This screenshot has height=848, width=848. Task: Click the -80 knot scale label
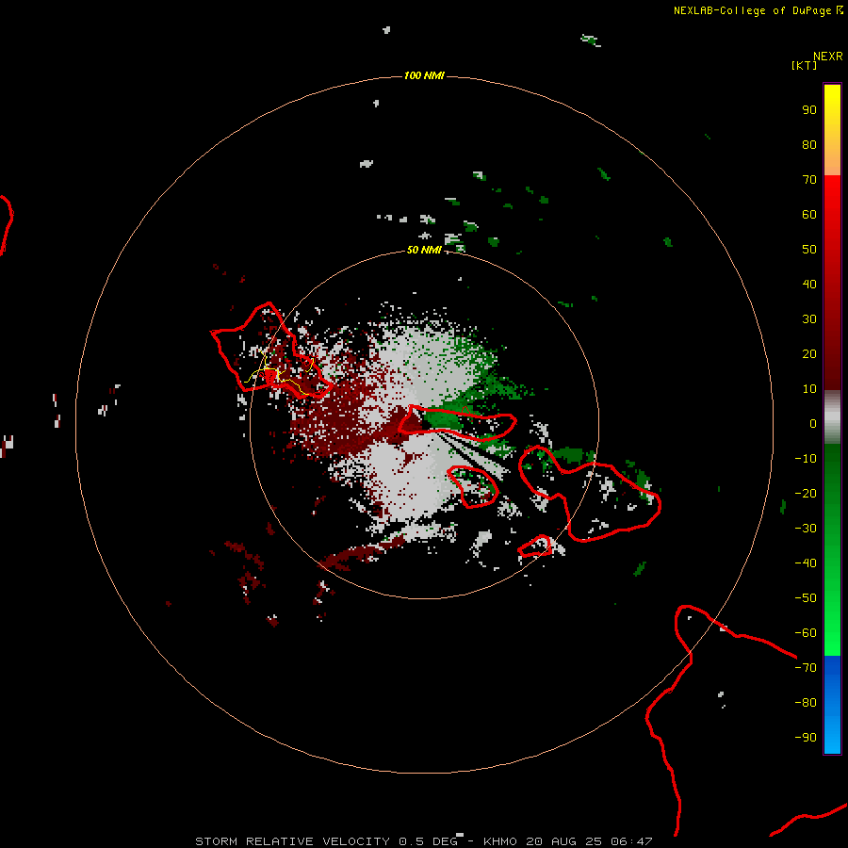(806, 703)
